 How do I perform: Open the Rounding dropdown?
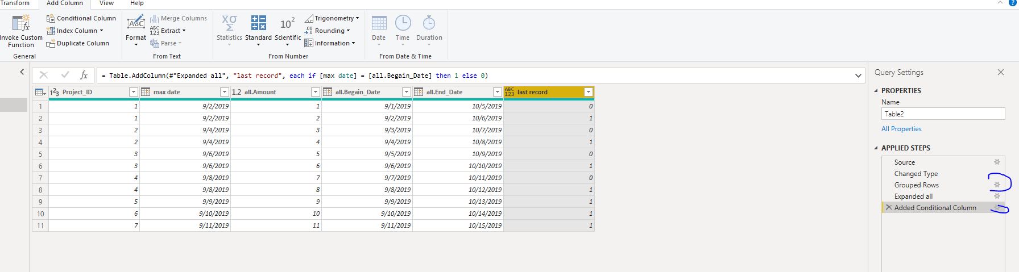tap(328, 31)
